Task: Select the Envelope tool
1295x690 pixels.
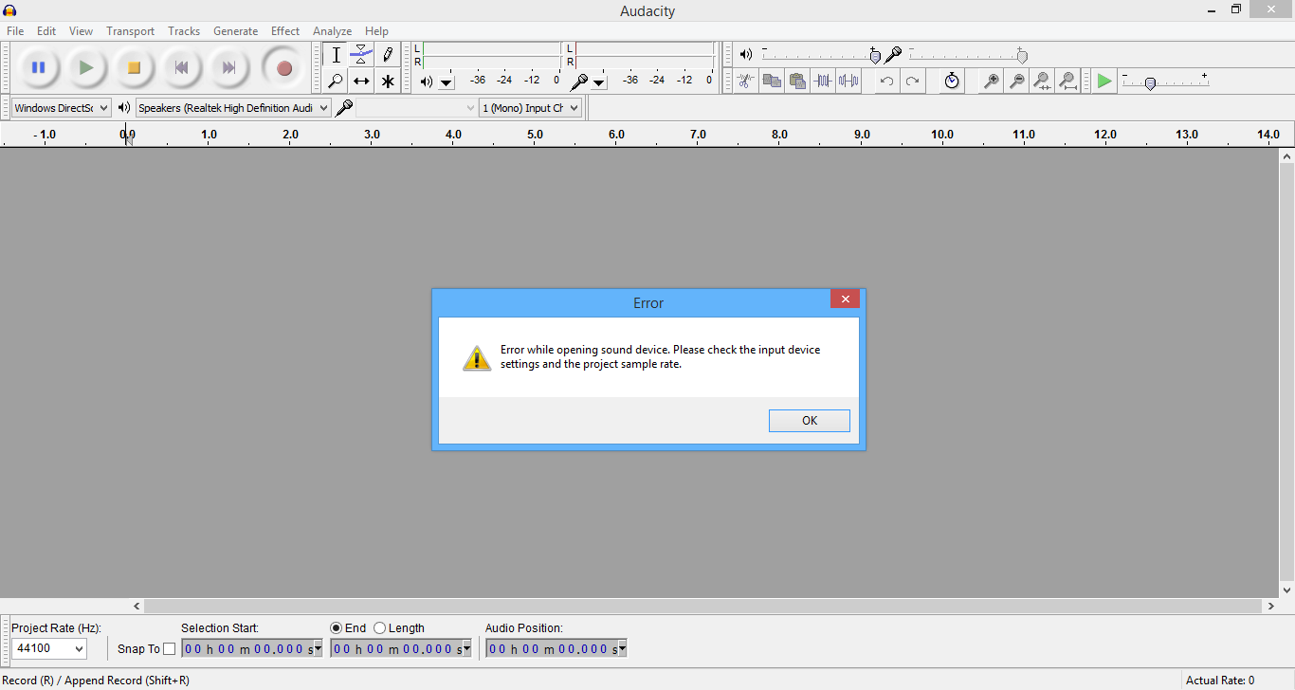Action: pos(361,55)
